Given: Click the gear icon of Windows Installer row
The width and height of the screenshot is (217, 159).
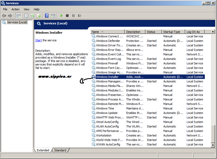Looking at the screenshot, I should pyautogui.click(x=94, y=77).
